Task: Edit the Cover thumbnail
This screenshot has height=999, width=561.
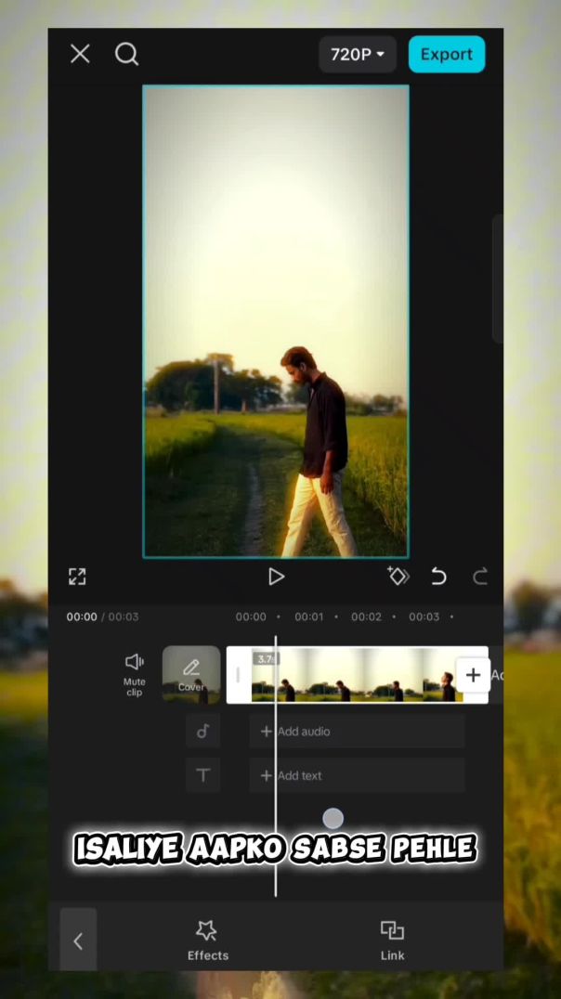Action: (x=191, y=674)
